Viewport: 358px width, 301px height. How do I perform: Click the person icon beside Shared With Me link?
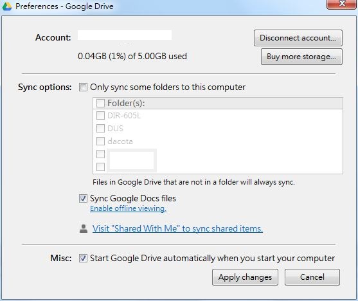pos(84,228)
